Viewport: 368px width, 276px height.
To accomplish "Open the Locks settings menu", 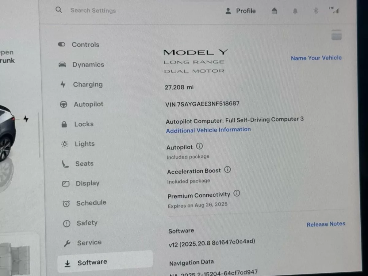I will pos(77,124).
